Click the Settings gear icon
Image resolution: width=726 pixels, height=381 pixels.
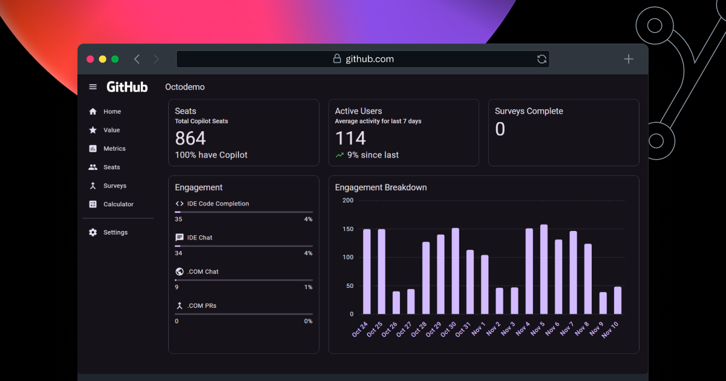[93, 232]
